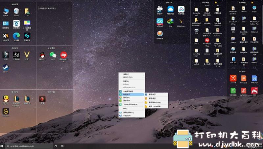Launch the 哔哩哔哩 panda-like icon in downloads fence
Viewport: 263px width, 149px height.
160,10
